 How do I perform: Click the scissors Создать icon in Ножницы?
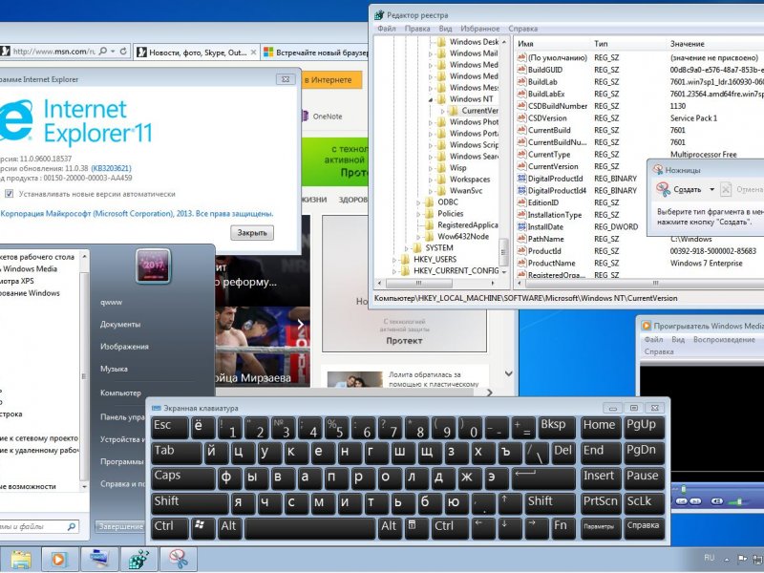tap(663, 189)
